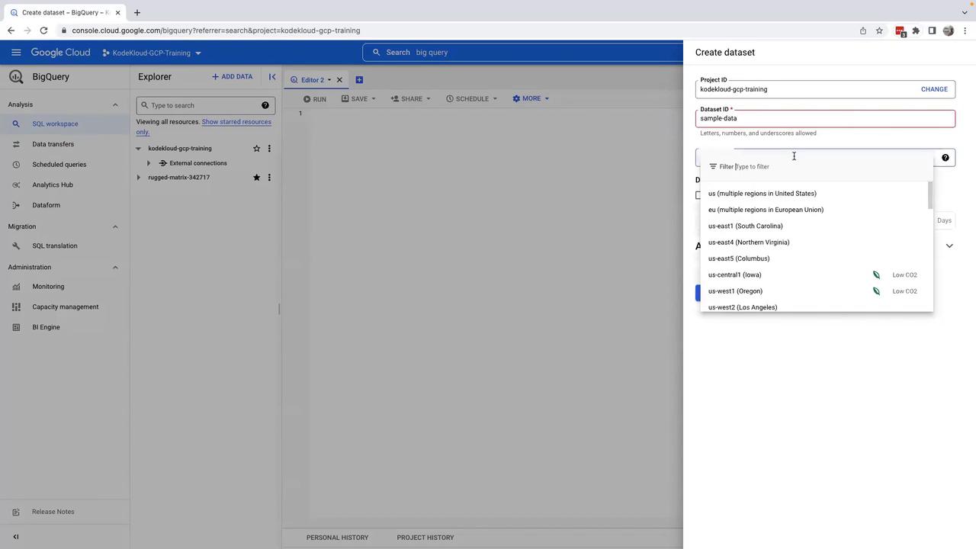Star the kodekloud-gcp-training project
Image resolution: width=976 pixels, height=549 pixels.
256,149
